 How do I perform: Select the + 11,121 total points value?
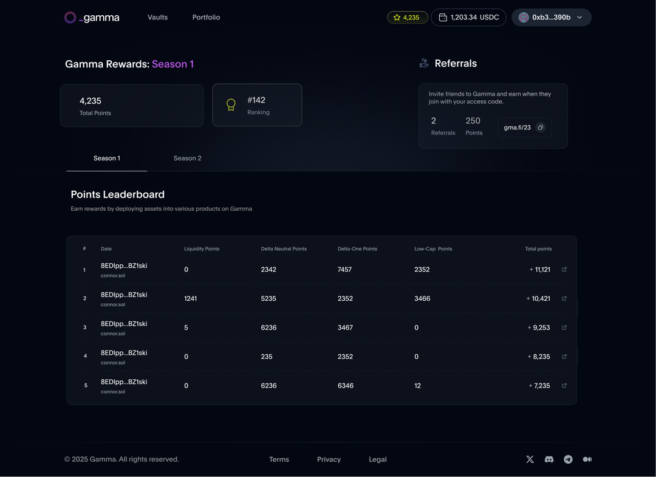coord(540,269)
